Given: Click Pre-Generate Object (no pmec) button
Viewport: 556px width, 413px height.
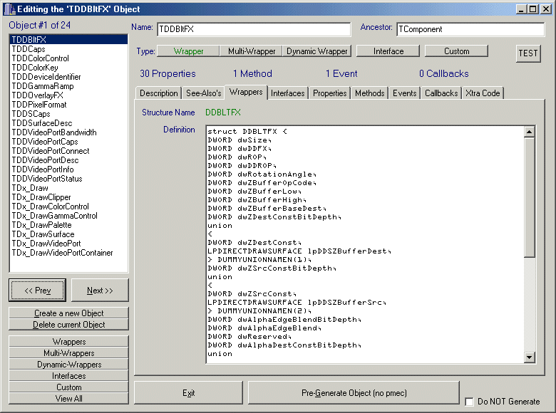Looking at the screenshot, I should 354,393.
